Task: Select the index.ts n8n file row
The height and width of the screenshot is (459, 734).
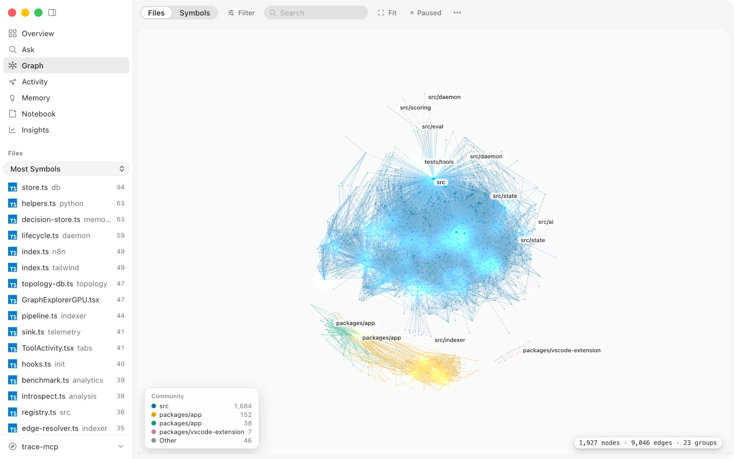Action: (x=67, y=252)
